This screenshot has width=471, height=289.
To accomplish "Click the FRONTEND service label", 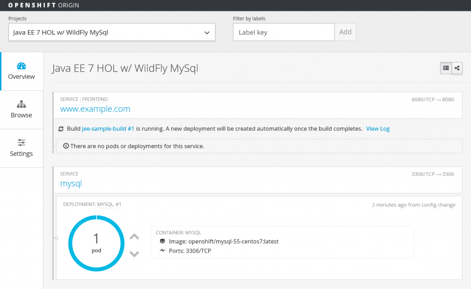I will (95, 99).
